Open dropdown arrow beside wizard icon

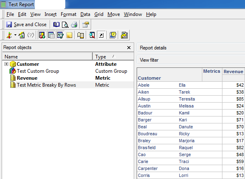pos(15,35)
